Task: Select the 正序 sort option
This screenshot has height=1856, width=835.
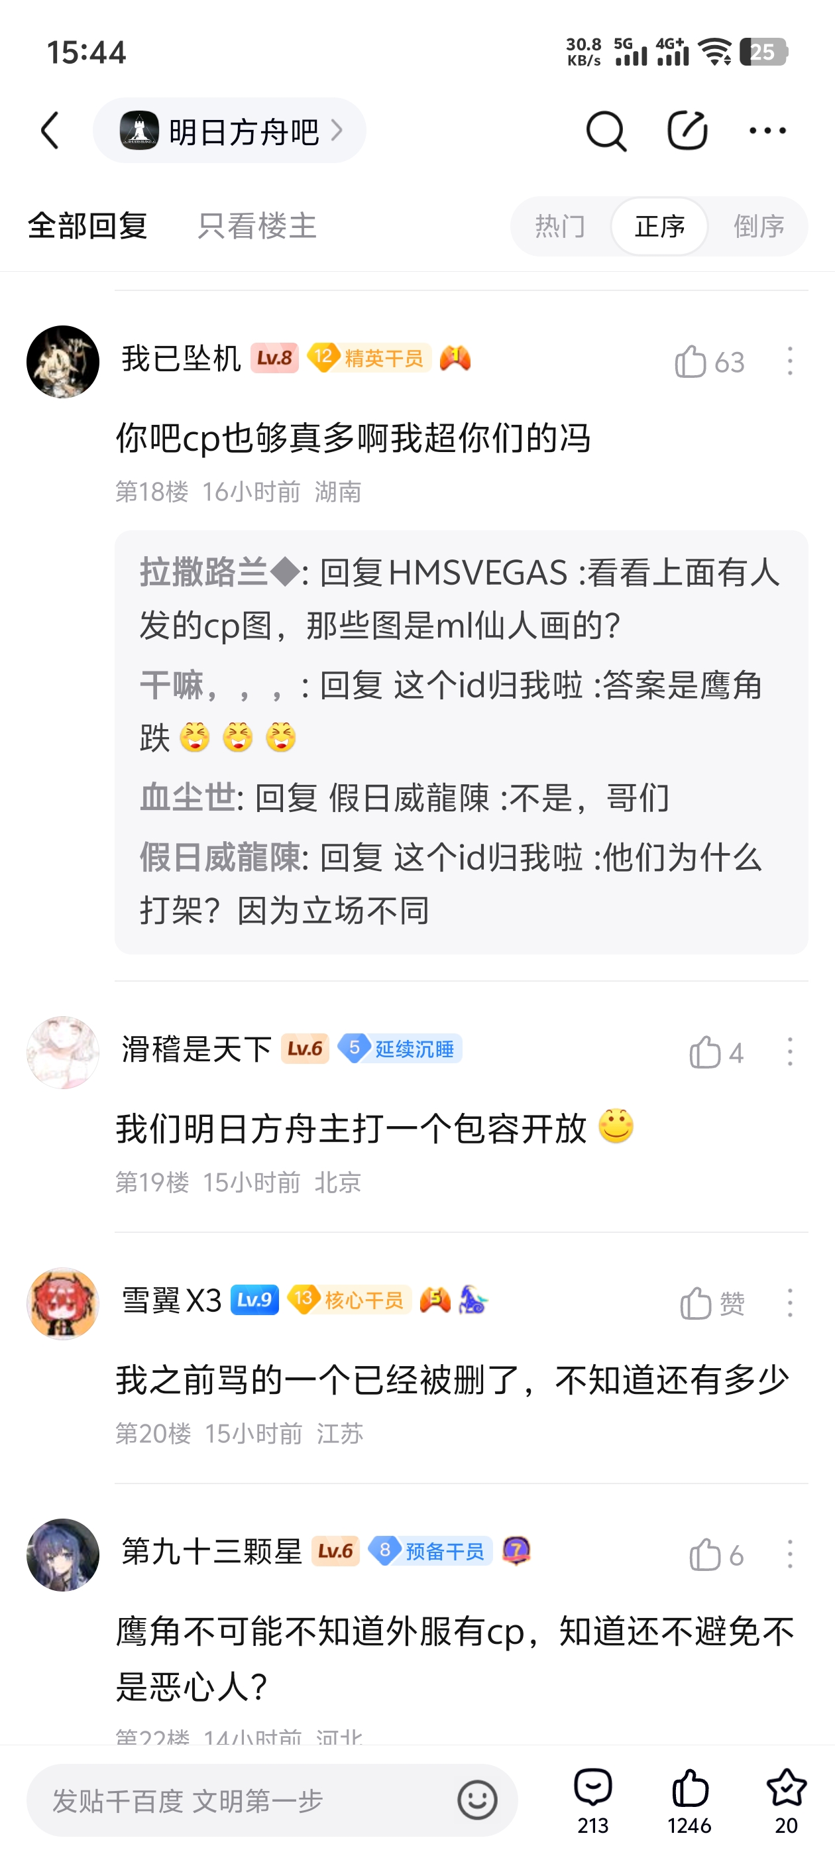Action: [x=659, y=226]
